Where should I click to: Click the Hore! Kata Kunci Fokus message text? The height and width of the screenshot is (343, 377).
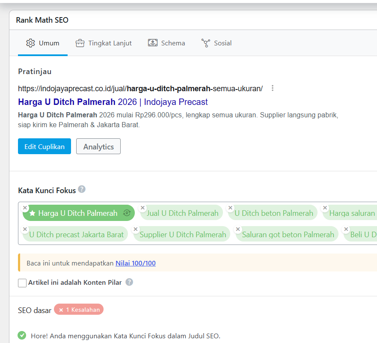(x=125, y=336)
